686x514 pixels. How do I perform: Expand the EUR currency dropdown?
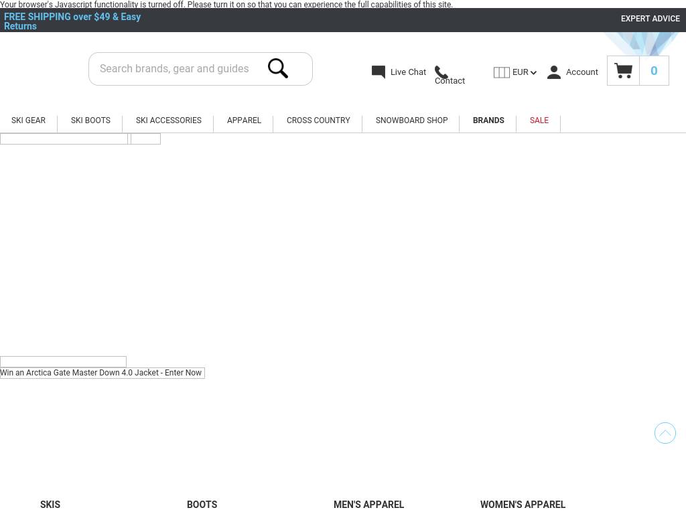click(x=525, y=72)
